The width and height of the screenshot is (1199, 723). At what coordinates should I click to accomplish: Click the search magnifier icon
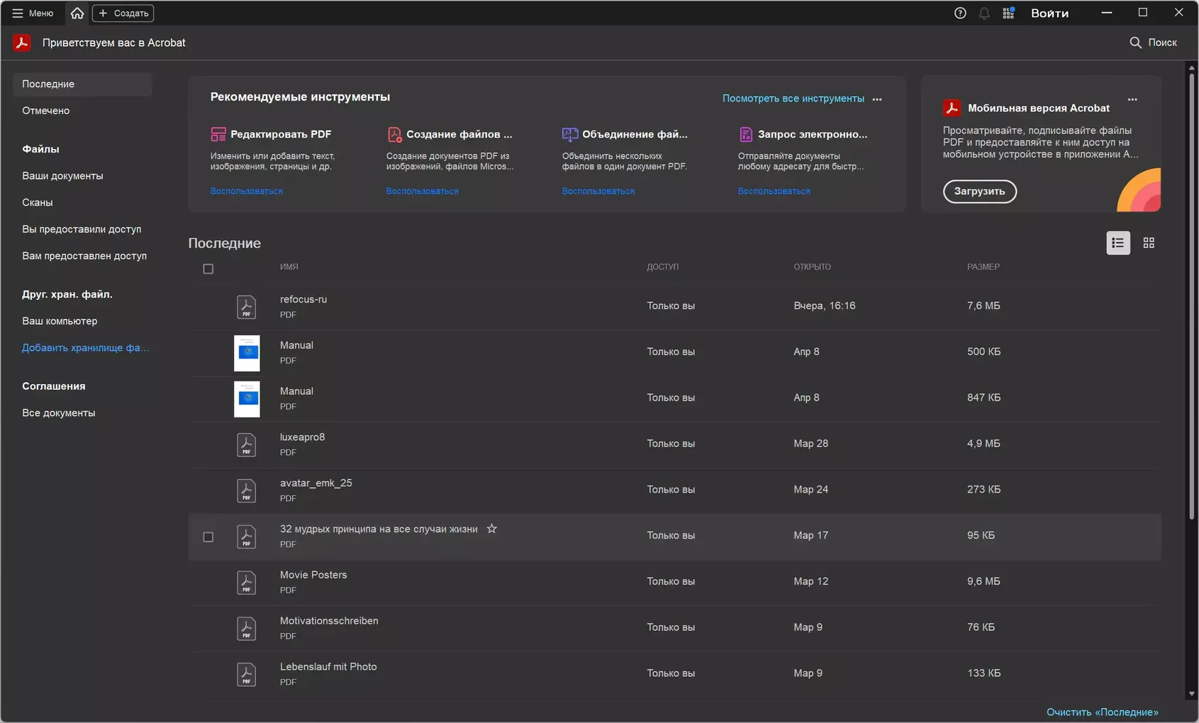(x=1135, y=43)
